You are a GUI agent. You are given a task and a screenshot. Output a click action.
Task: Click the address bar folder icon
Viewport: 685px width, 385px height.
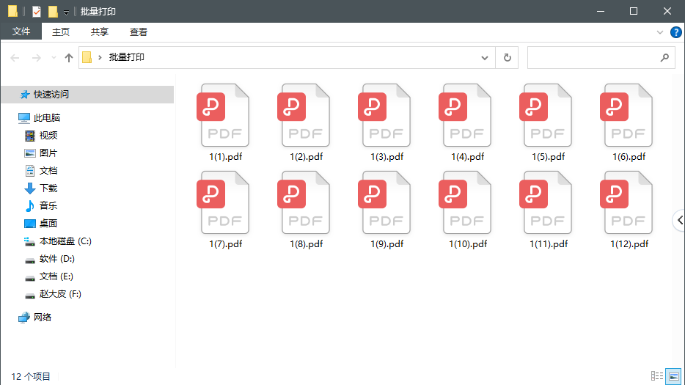point(87,57)
